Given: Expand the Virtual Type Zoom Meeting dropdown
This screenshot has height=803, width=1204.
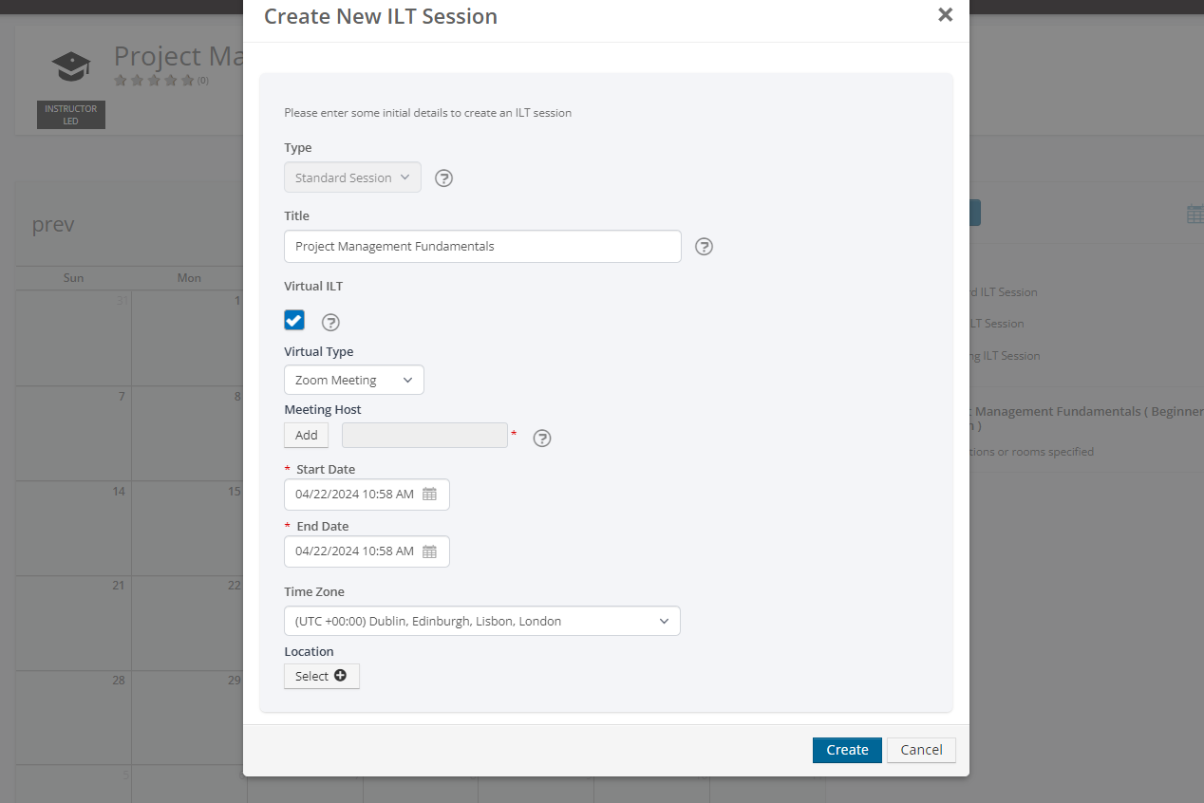Looking at the screenshot, I should (353, 381).
